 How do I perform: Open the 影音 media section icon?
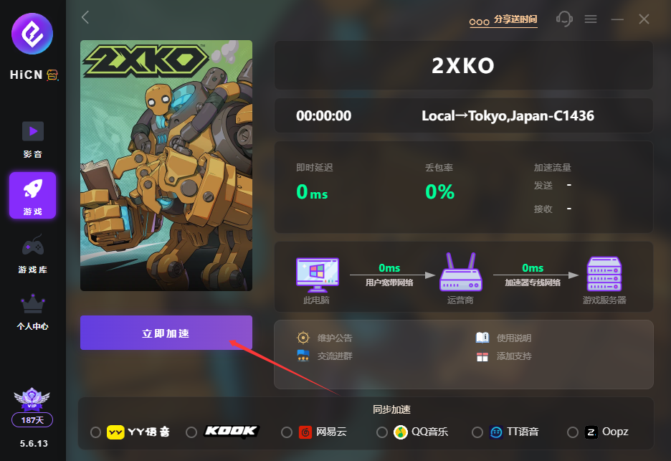[x=33, y=131]
